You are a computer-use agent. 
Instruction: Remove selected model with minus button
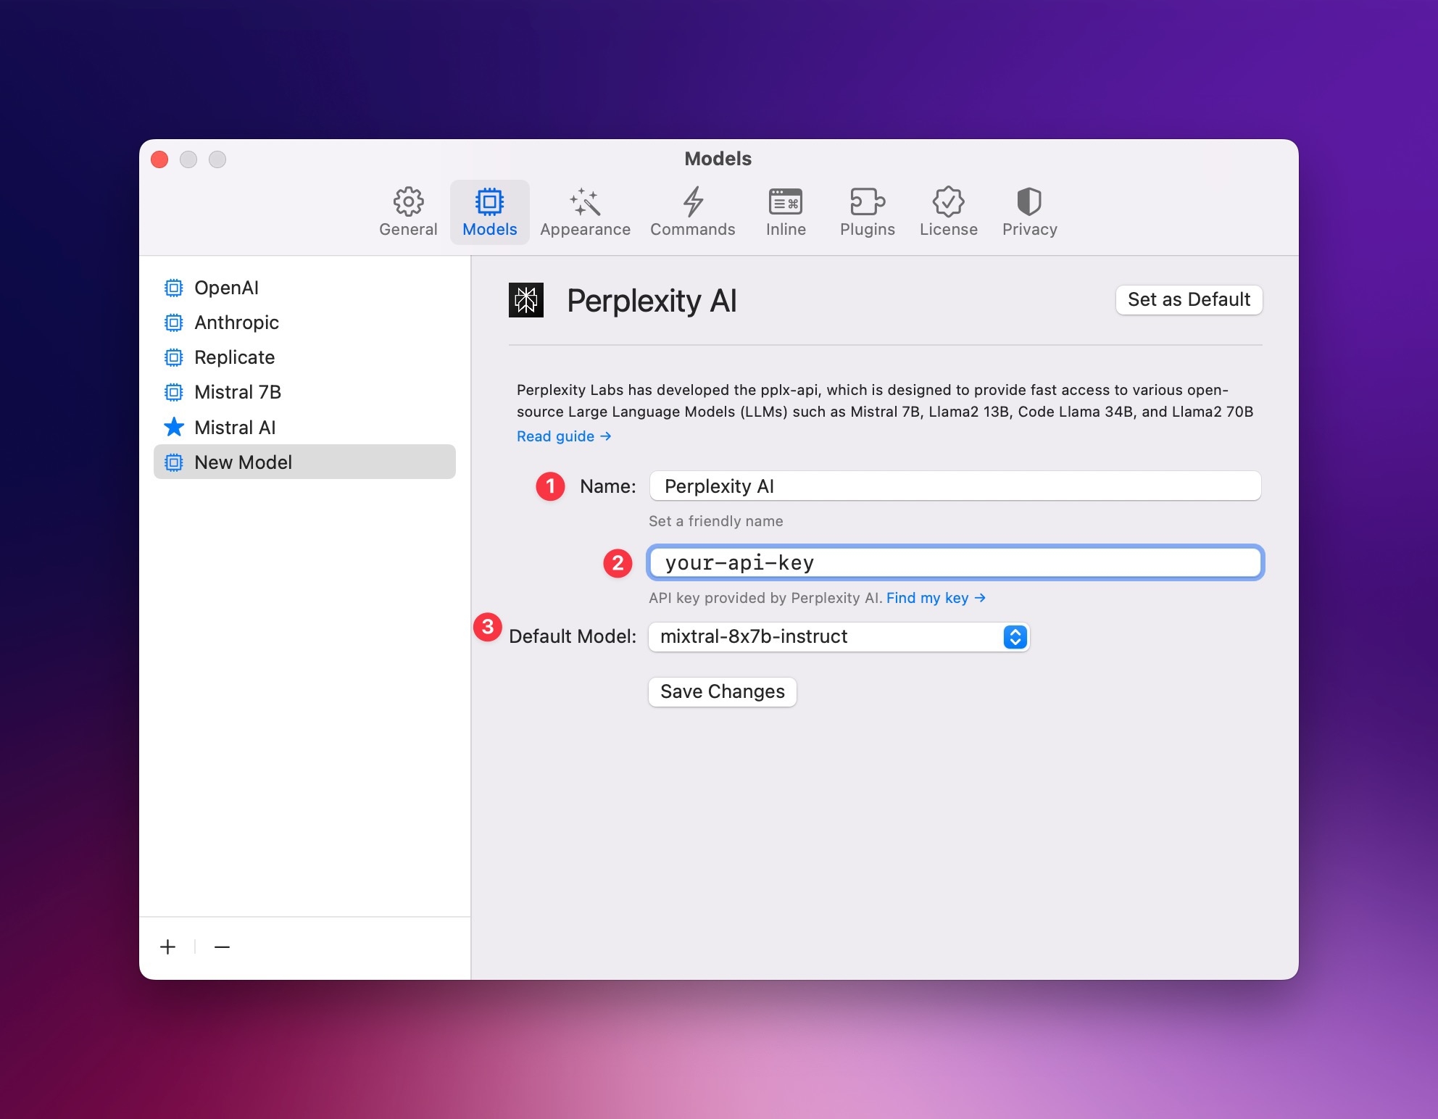pyautogui.click(x=222, y=947)
